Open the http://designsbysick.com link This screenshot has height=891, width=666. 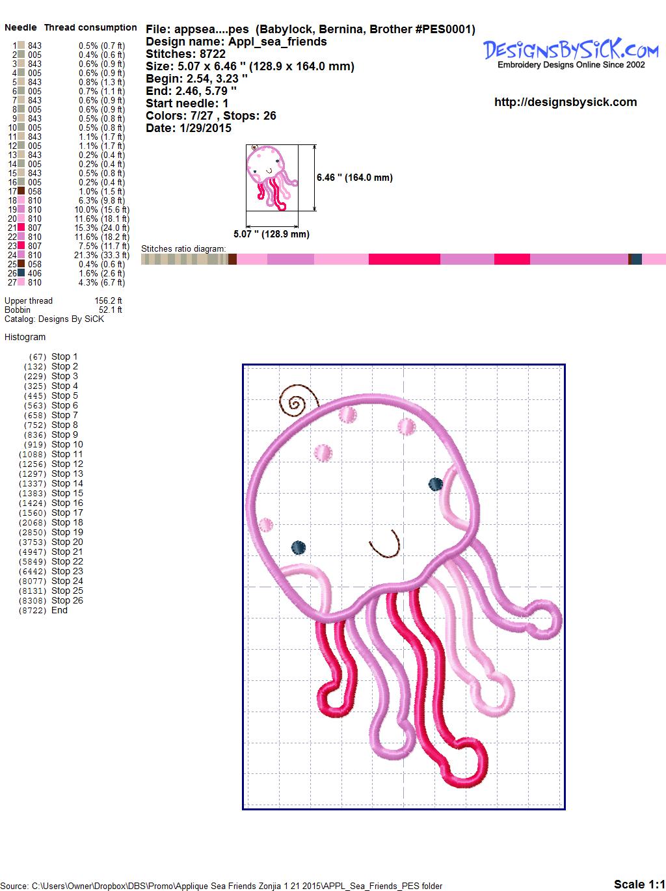pos(565,102)
